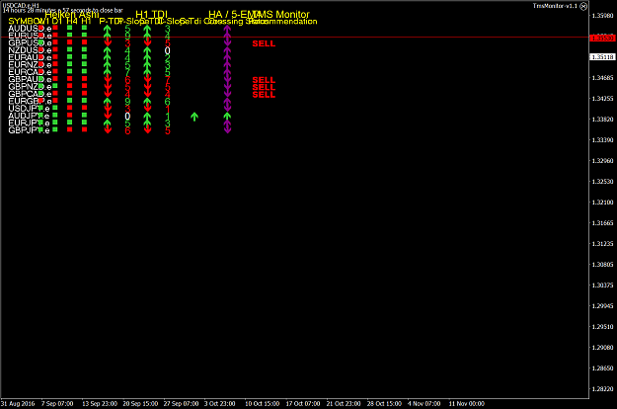Screen dimensions: 617x409
Task: Click the 1.32100 value on price scale
Action: [x=603, y=203]
